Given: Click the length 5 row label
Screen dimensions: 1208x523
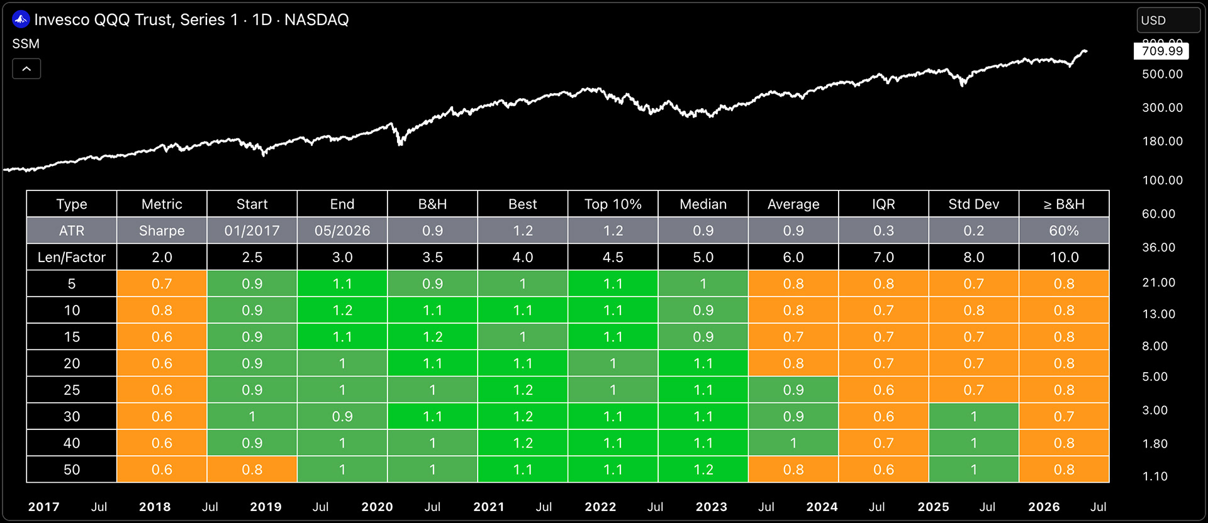Looking at the screenshot, I should tap(72, 284).
